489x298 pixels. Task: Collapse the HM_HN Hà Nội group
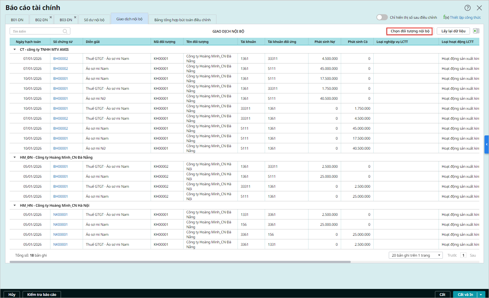14,206
